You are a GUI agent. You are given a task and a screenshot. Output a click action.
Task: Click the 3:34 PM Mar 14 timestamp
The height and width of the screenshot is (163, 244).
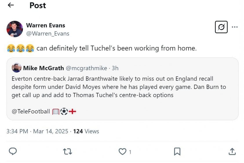pyautogui.click(x=37, y=131)
